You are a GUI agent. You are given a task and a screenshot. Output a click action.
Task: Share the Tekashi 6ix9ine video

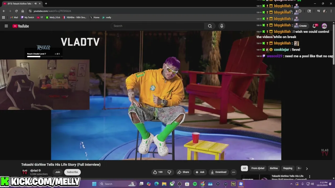[183, 172]
